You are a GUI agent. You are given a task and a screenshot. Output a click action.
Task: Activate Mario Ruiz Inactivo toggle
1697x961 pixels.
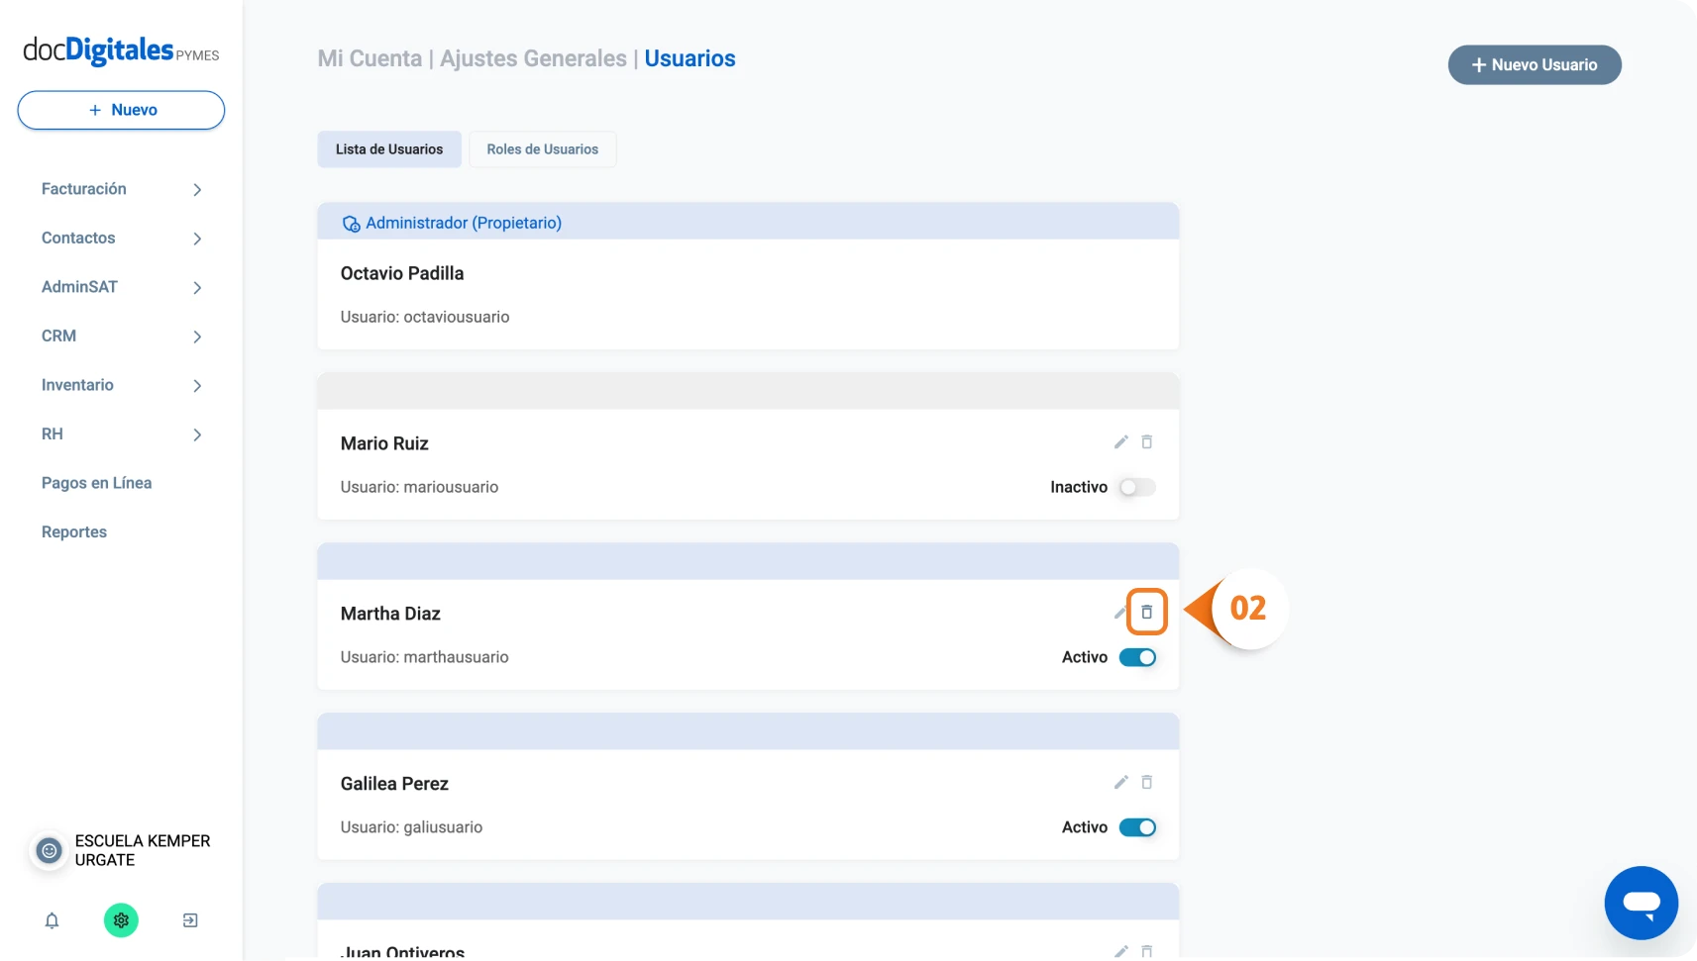[x=1136, y=487]
